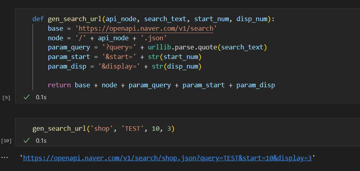360x171 pixels.
Task: Click the param_query variable on its assignment line
Action: coord(69,47)
